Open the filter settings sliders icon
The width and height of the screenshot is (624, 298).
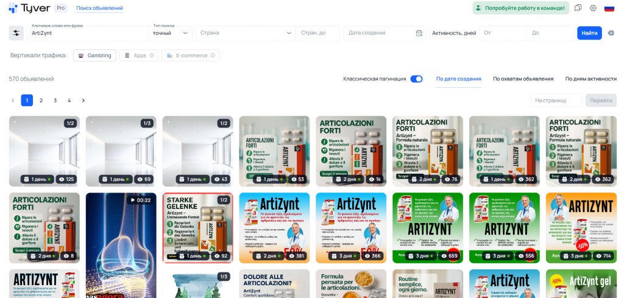point(16,33)
